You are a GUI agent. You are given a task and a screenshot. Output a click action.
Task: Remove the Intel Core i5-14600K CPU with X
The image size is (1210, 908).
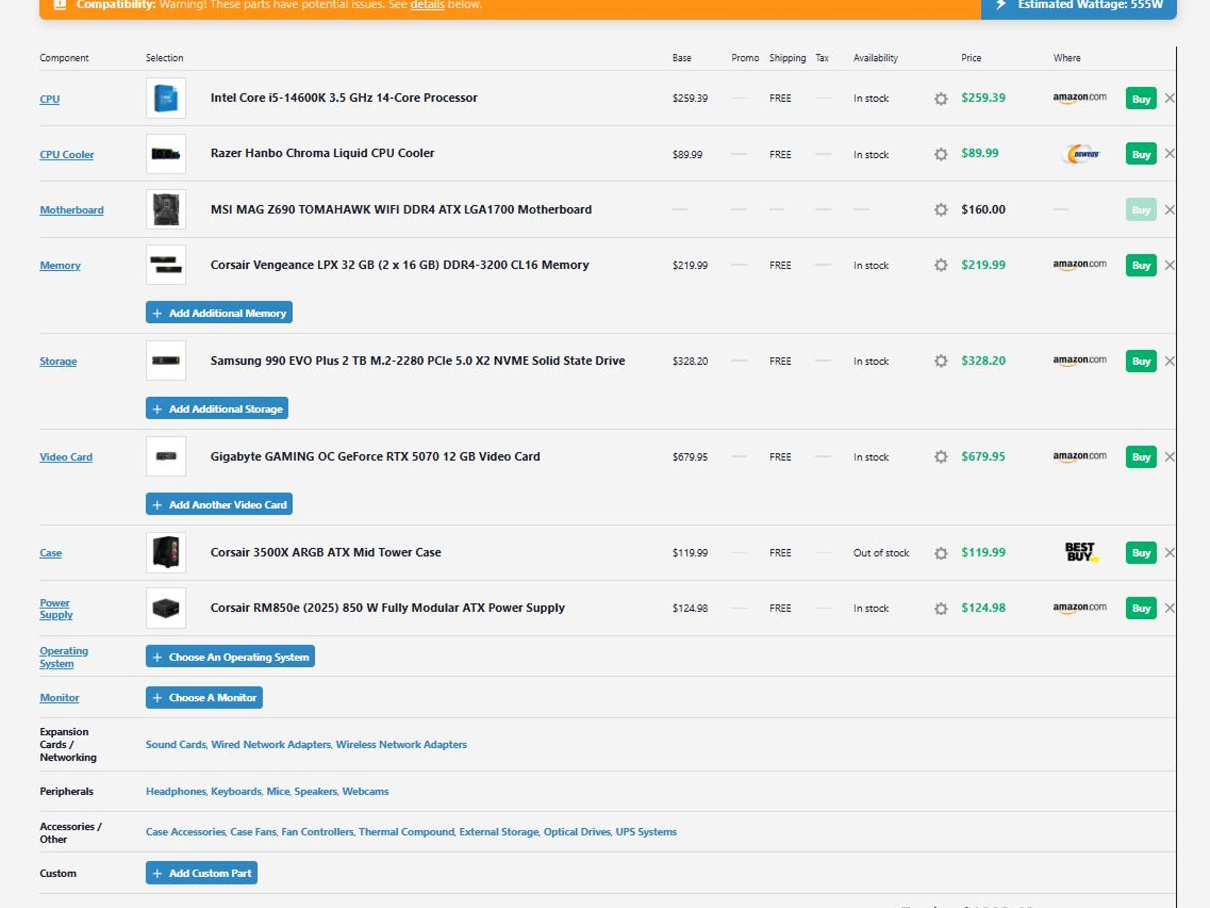point(1169,98)
